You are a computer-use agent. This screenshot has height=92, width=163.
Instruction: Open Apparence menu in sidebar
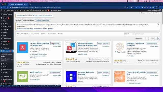(6, 48)
